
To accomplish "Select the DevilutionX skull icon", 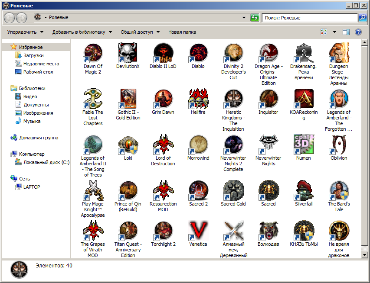I will (x=128, y=53).
